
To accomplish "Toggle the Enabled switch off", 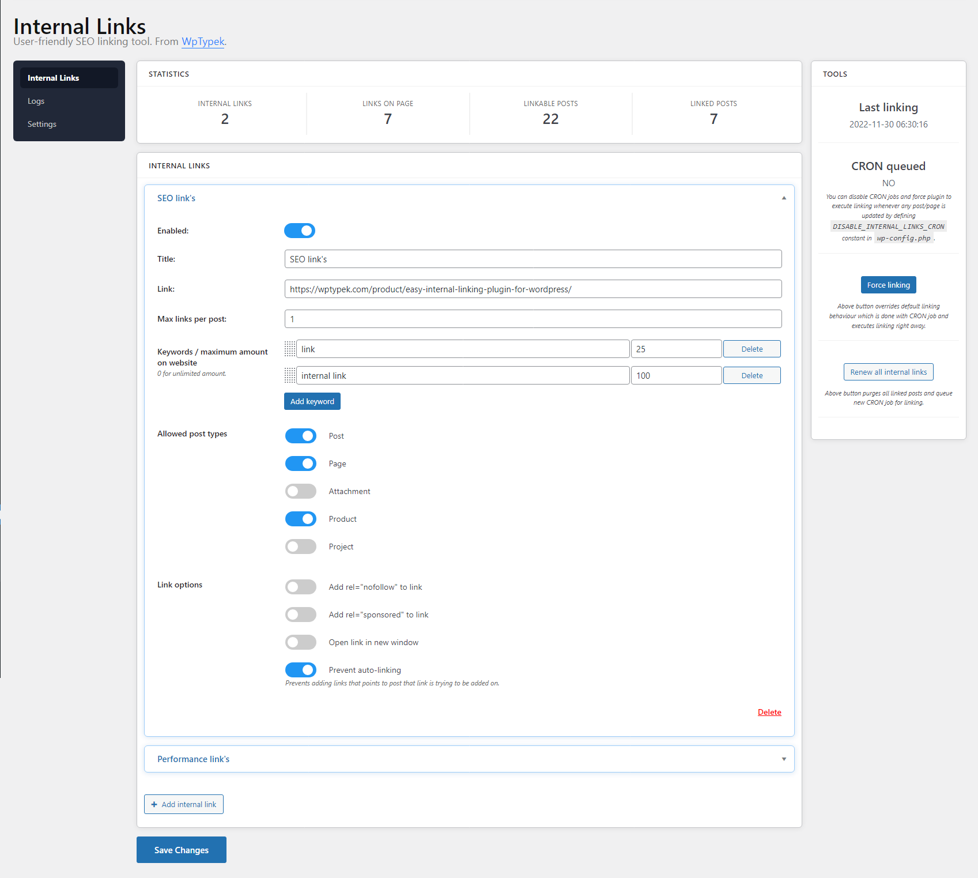I will point(300,231).
